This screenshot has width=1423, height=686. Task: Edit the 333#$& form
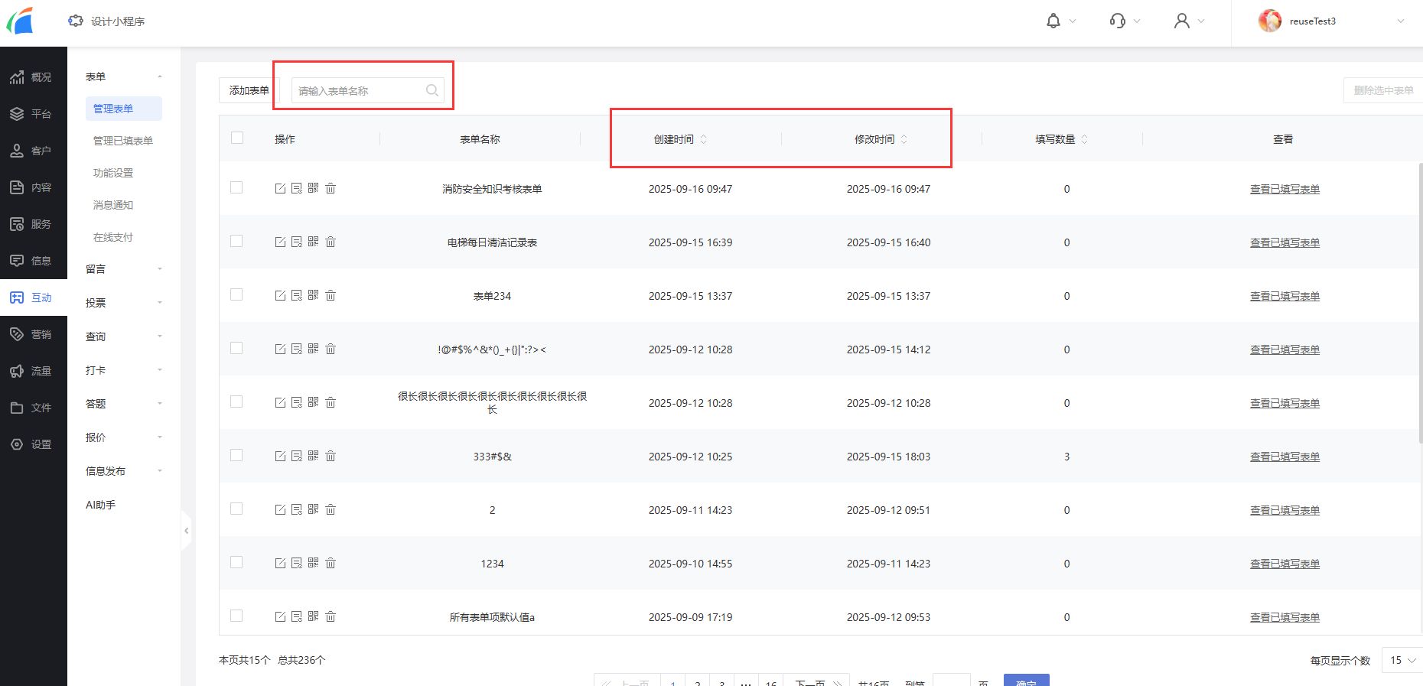[280, 456]
